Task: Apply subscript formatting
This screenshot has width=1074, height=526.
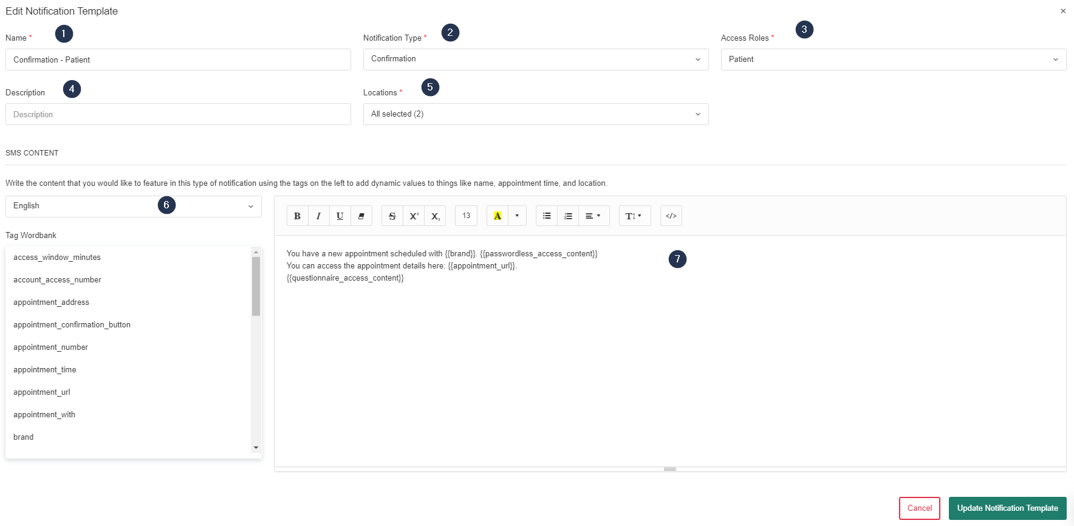Action: point(435,216)
